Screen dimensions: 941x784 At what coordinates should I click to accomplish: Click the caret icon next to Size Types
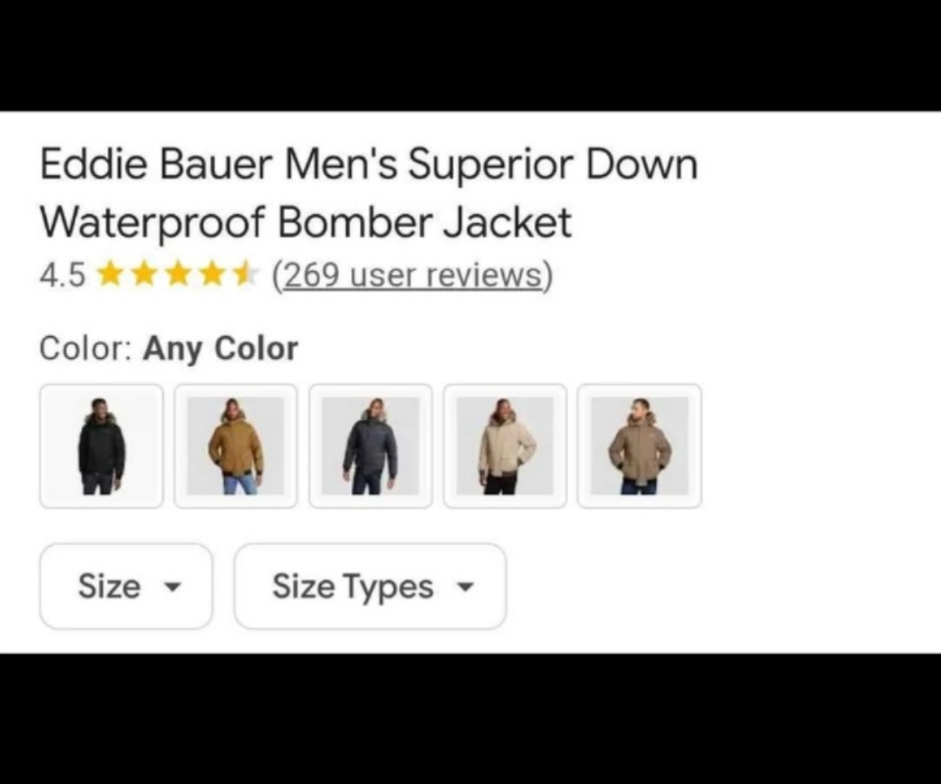pos(465,586)
